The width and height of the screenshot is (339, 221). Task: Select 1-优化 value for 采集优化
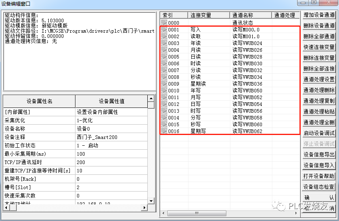pyautogui.click(x=111, y=120)
